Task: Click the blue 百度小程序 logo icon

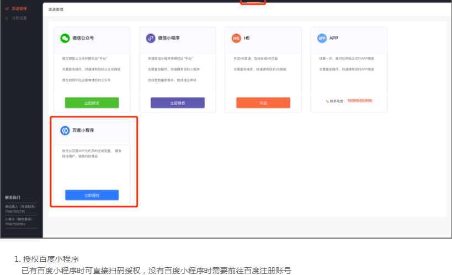Action: coord(65,131)
